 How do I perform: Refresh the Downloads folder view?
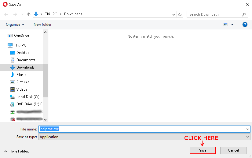coord(180,14)
